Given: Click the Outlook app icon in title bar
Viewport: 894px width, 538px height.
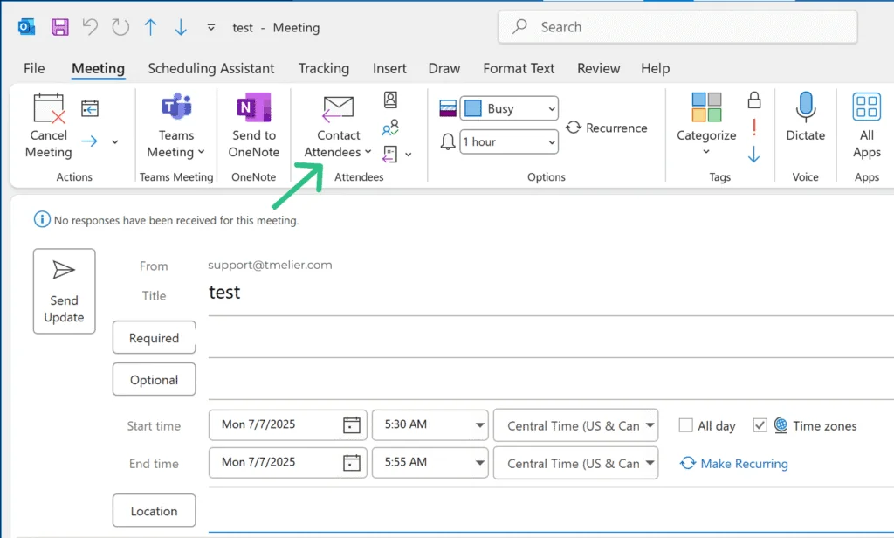Looking at the screenshot, I should (27, 27).
